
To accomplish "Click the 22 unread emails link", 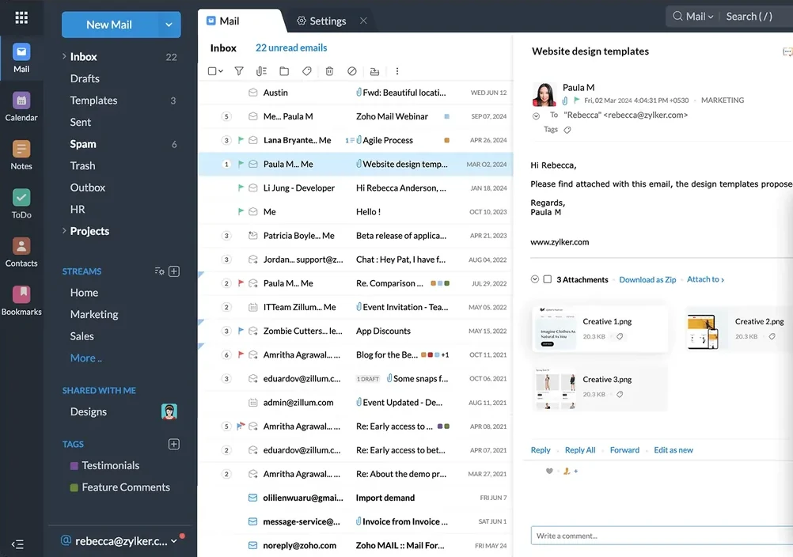I will pyautogui.click(x=291, y=47).
